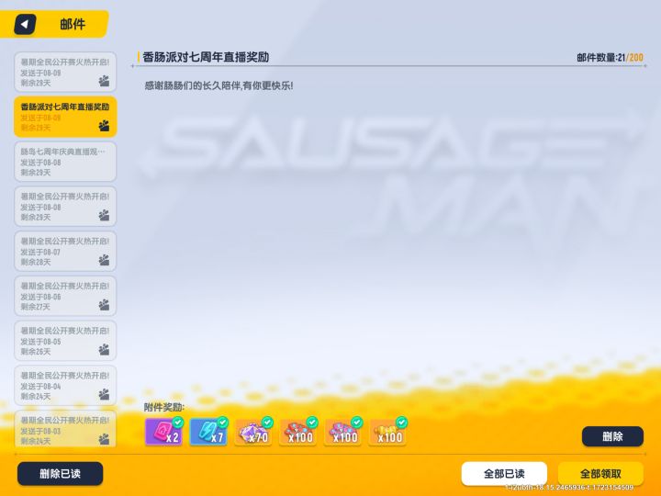The height and width of the screenshot is (496, 661).
Task: Open 暑期全民公开赛火热开启 mail sent 08-05
Action: pyautogui.click(x=65, y=341)
